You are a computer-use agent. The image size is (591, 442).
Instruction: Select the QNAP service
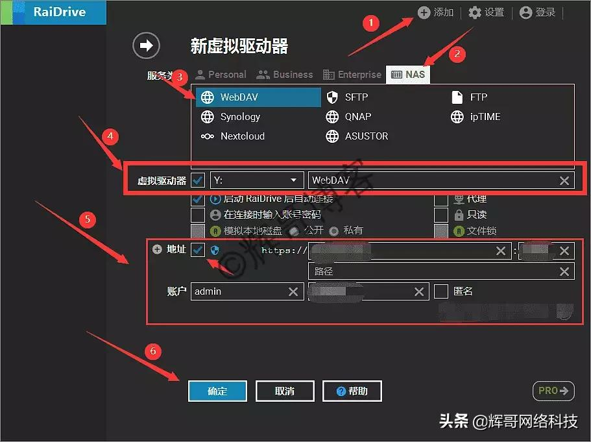(348, 117)
